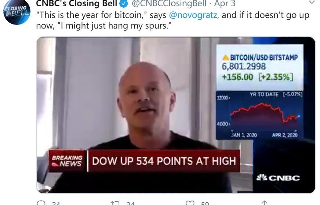
Task: Retweet using the retweet arrows icon
Action: [115, 203]
